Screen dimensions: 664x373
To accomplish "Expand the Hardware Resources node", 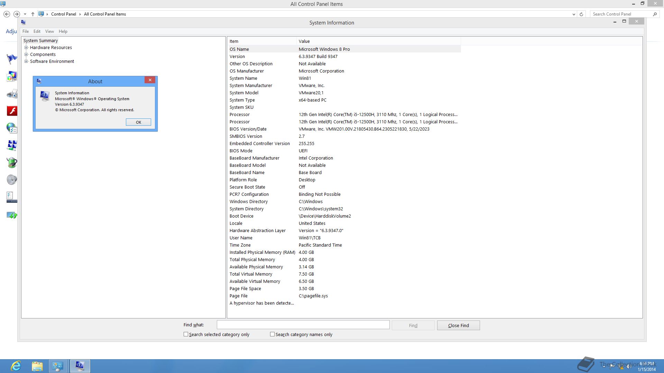I will point(26,48).
